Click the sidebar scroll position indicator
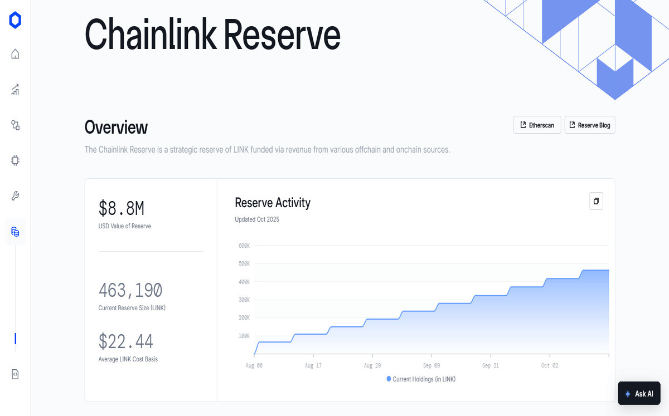 15,339
